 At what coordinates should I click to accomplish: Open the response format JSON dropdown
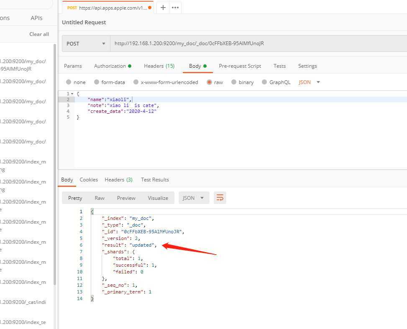tap(194, 198)
